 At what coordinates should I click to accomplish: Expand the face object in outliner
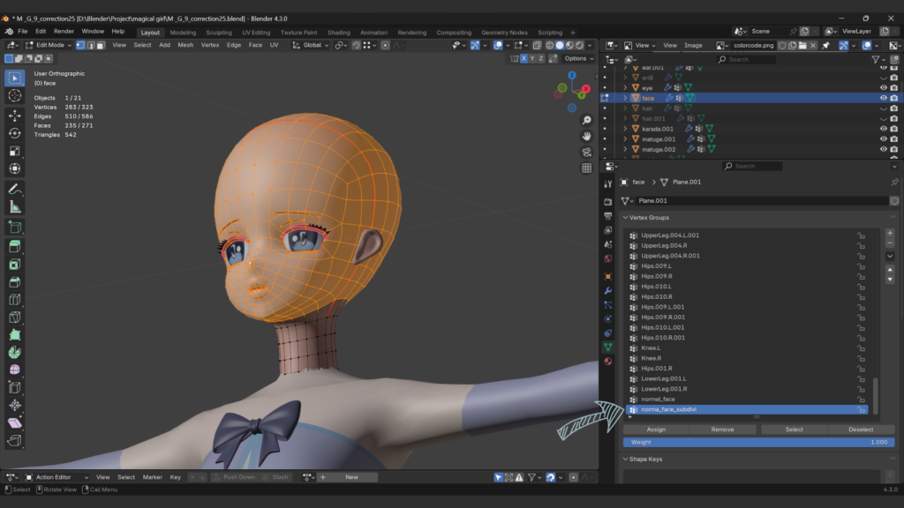click(625, 98)
